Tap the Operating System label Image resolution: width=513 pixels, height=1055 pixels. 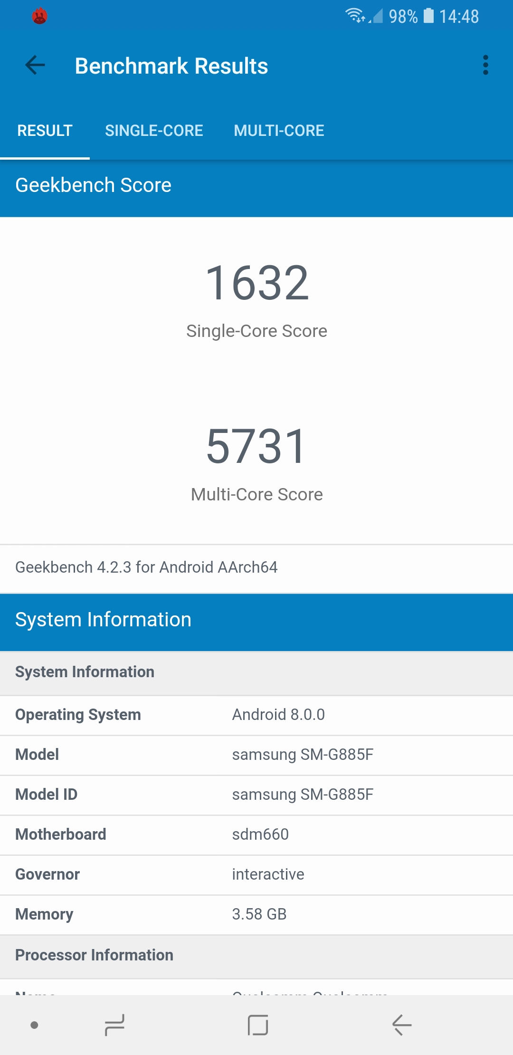78,715
